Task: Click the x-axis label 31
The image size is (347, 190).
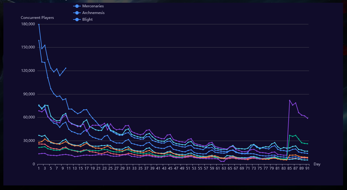Action: [128, 168]
